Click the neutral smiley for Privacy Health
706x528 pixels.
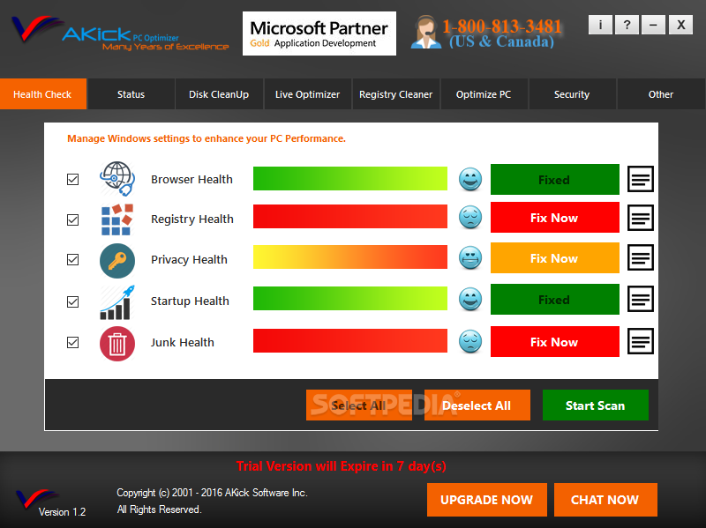pos(470,257)
